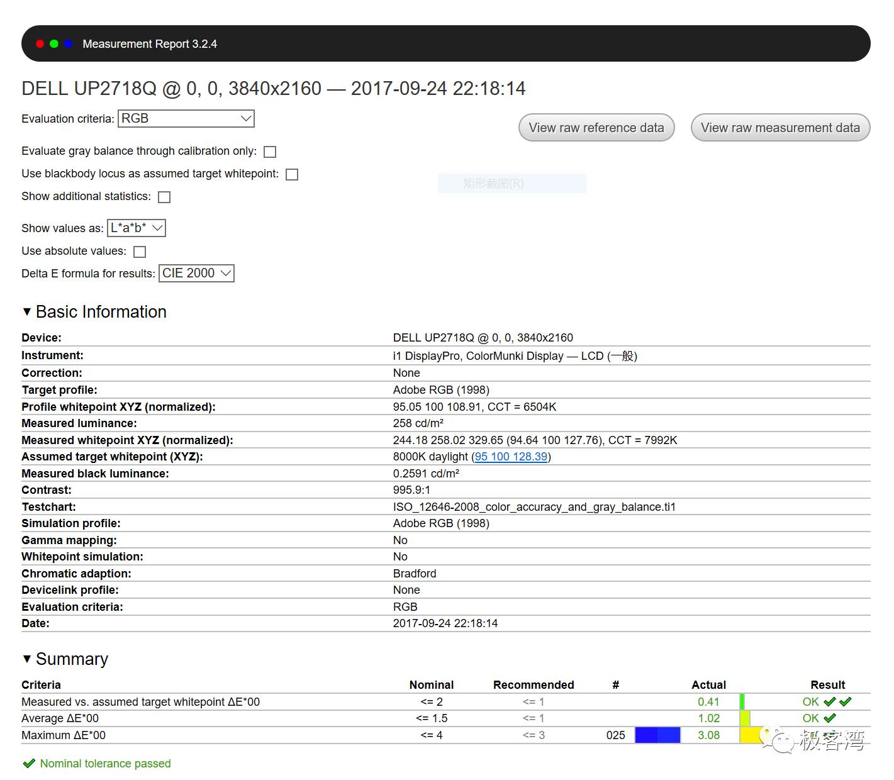Click the contrast value 995.9:1
Screen dimensions: 894x780
[x=412, y=490]
